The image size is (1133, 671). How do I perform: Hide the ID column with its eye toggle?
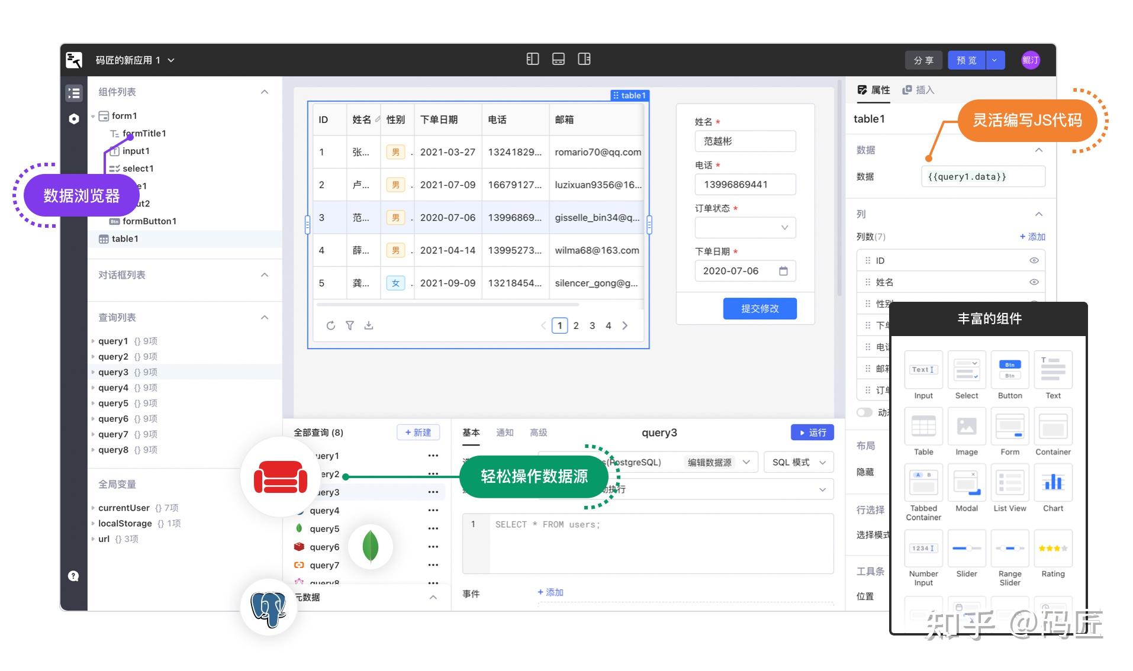tap(1034, 260)
